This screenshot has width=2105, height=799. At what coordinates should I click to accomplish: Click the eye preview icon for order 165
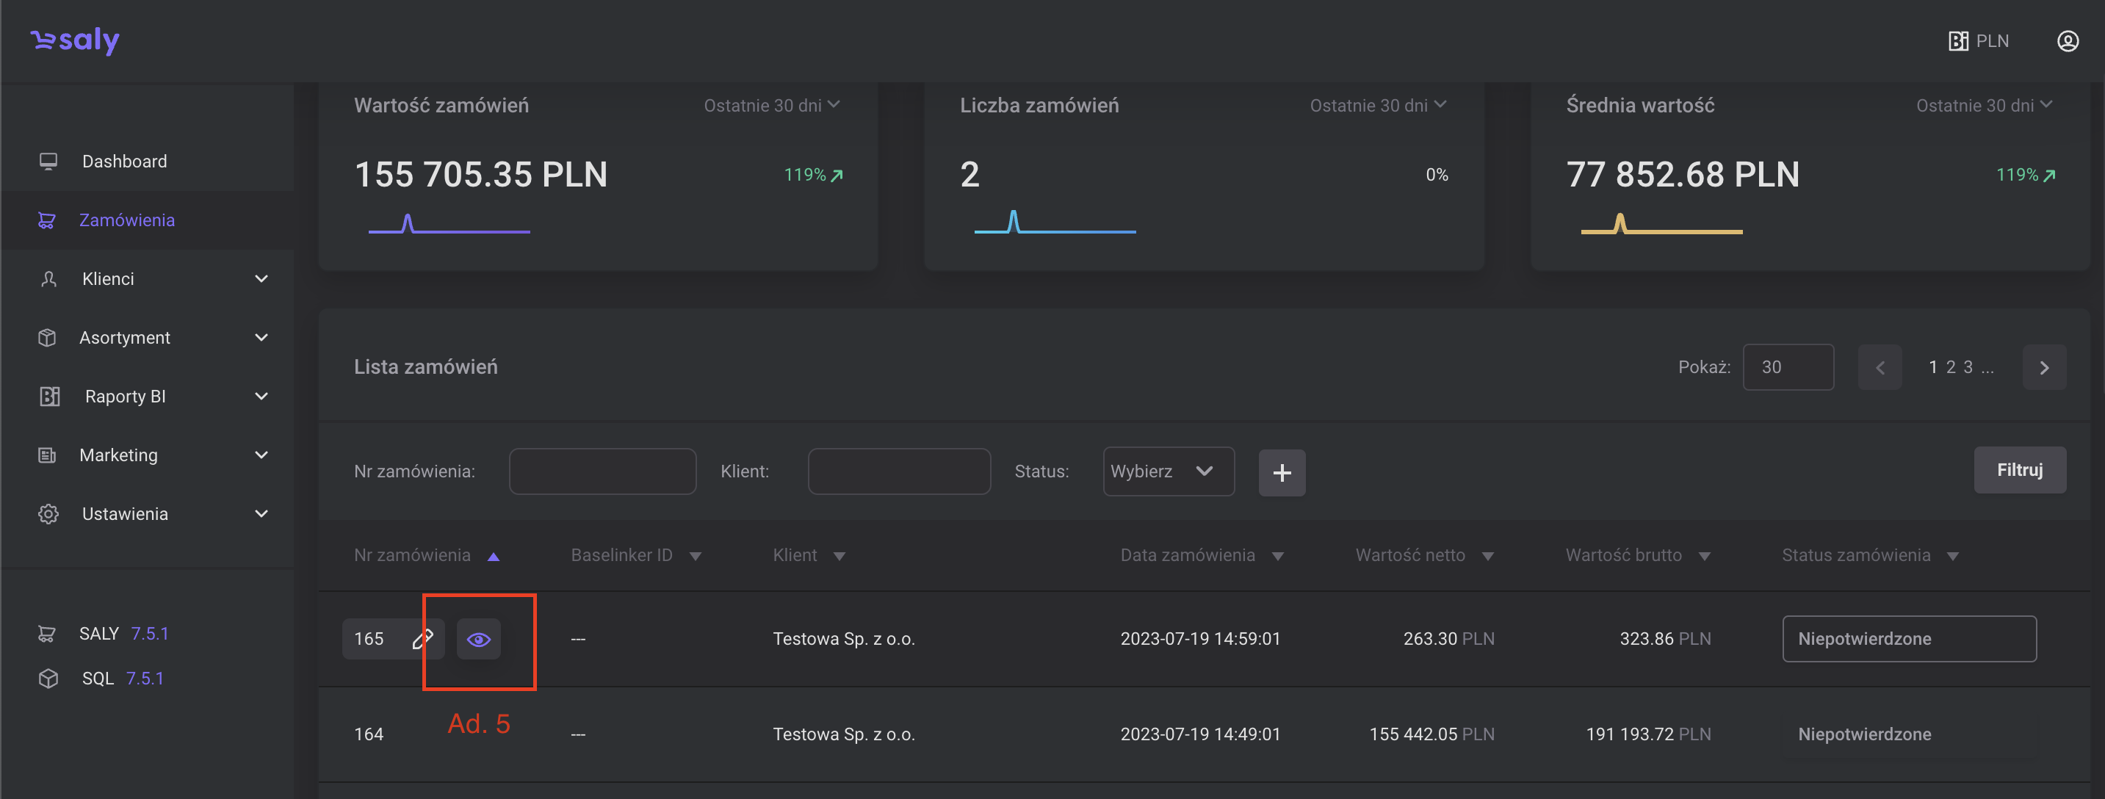pos(479,639)
